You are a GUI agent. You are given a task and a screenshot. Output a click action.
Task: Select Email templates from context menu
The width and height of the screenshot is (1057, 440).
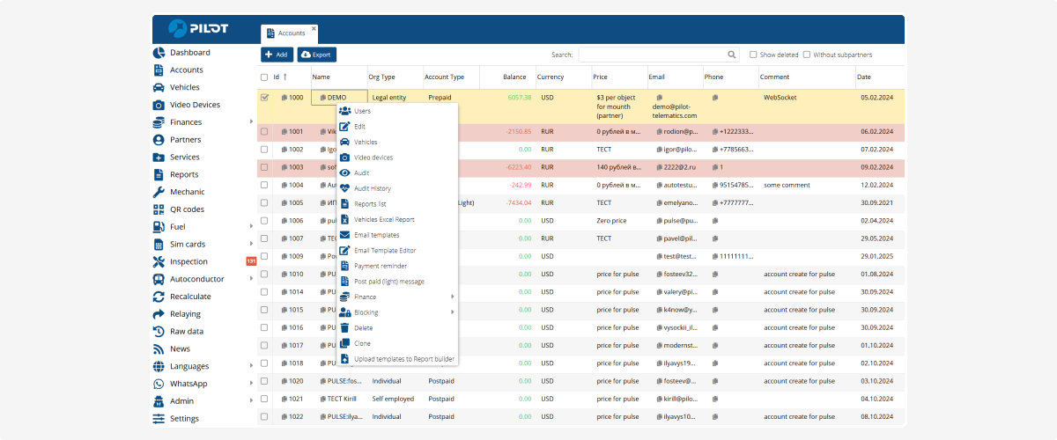pos(376,235)
